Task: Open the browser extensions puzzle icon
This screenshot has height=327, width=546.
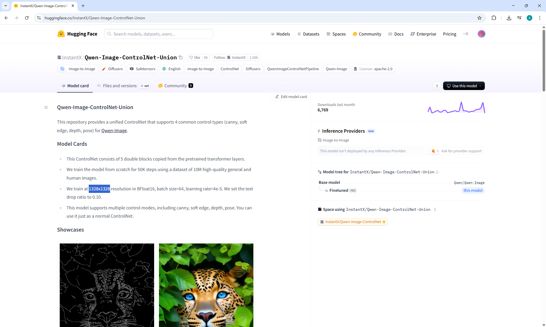Action: click(x=494, y=18)
